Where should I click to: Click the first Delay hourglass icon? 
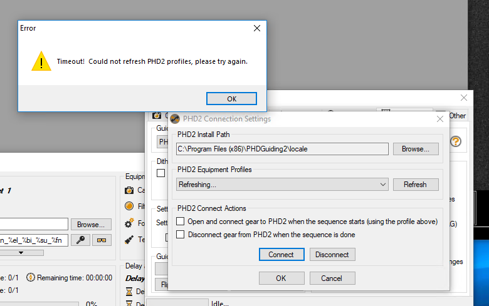[129, 292]
